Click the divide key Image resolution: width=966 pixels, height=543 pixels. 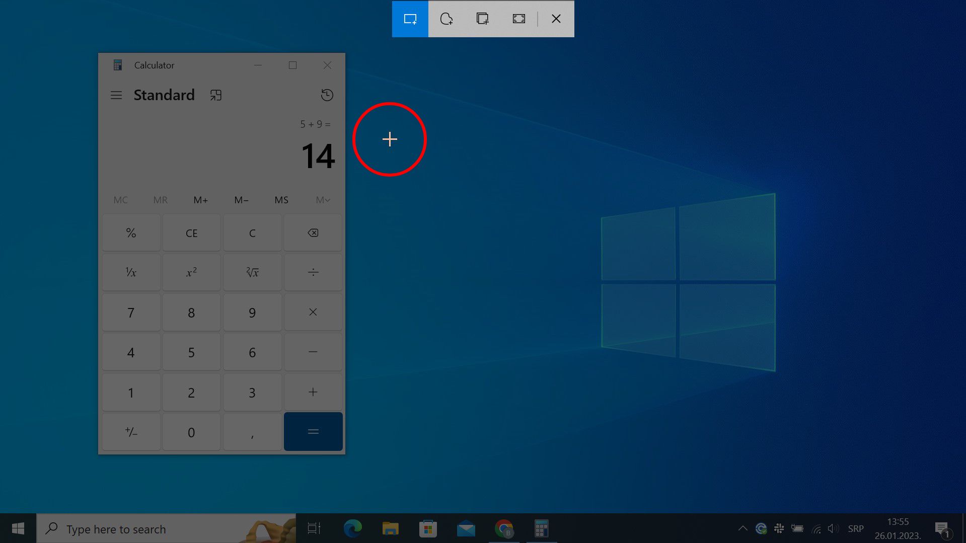[313, 273]
